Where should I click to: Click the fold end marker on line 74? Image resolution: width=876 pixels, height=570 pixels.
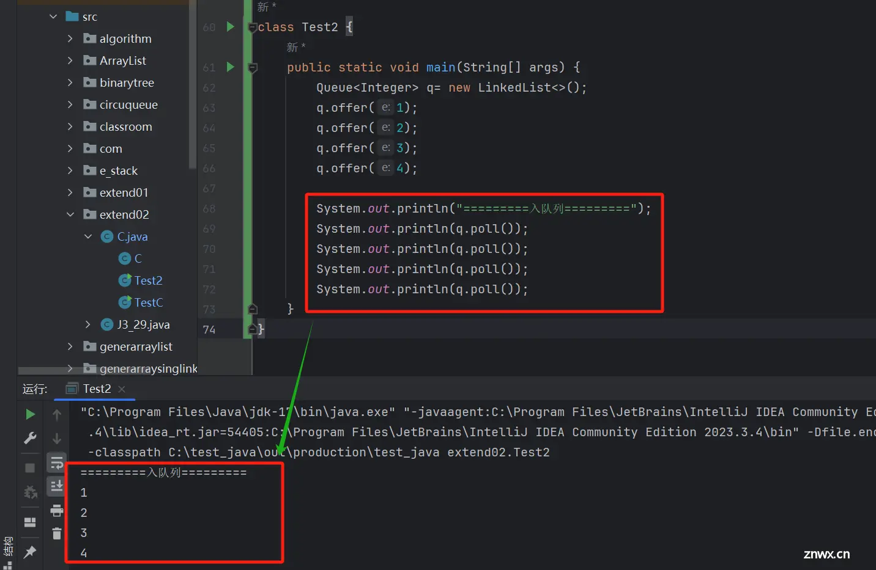[x=252, y=329]
